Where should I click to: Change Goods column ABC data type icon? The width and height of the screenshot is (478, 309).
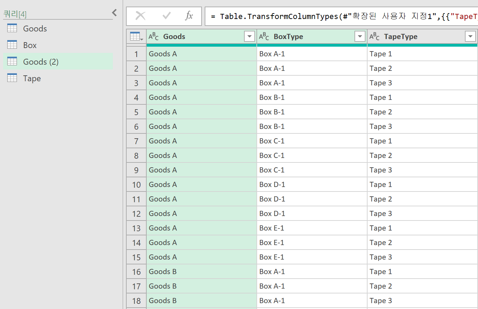154,36
